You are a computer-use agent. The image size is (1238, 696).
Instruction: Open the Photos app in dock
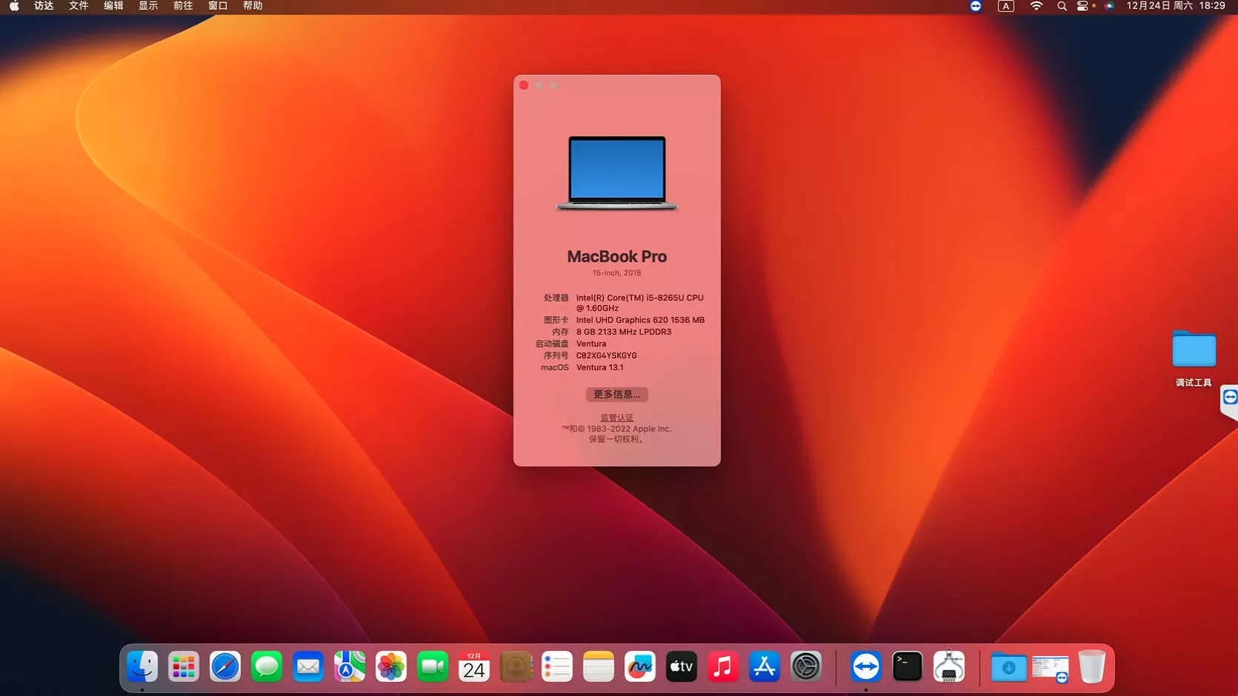tap(390, 667)
